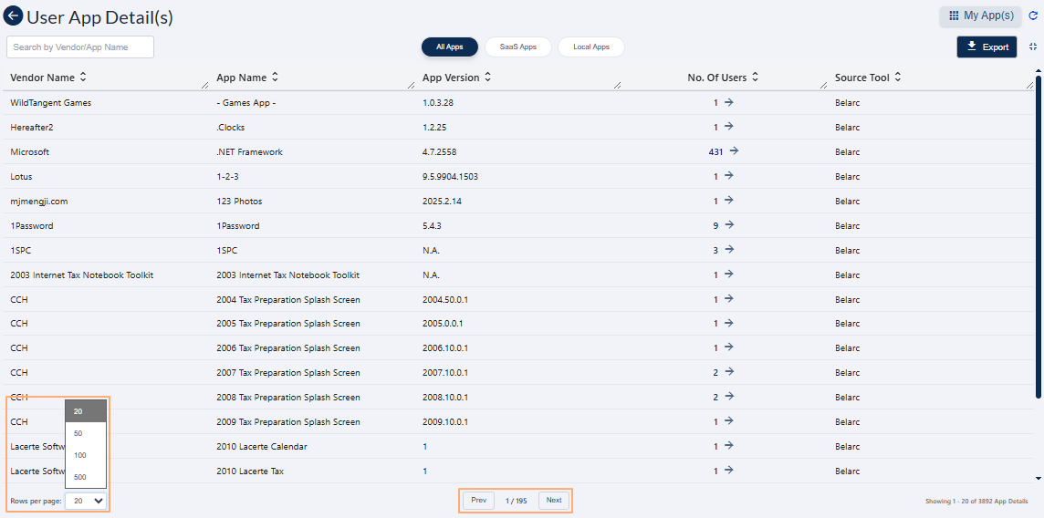Click the page indicator 1 / 195

516,501
